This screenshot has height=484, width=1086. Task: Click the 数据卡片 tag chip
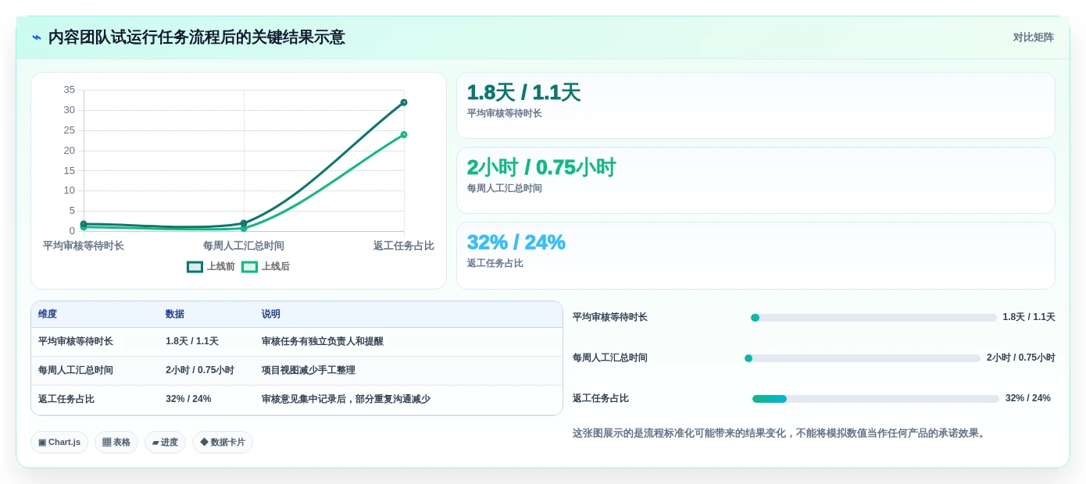(223, 443)
